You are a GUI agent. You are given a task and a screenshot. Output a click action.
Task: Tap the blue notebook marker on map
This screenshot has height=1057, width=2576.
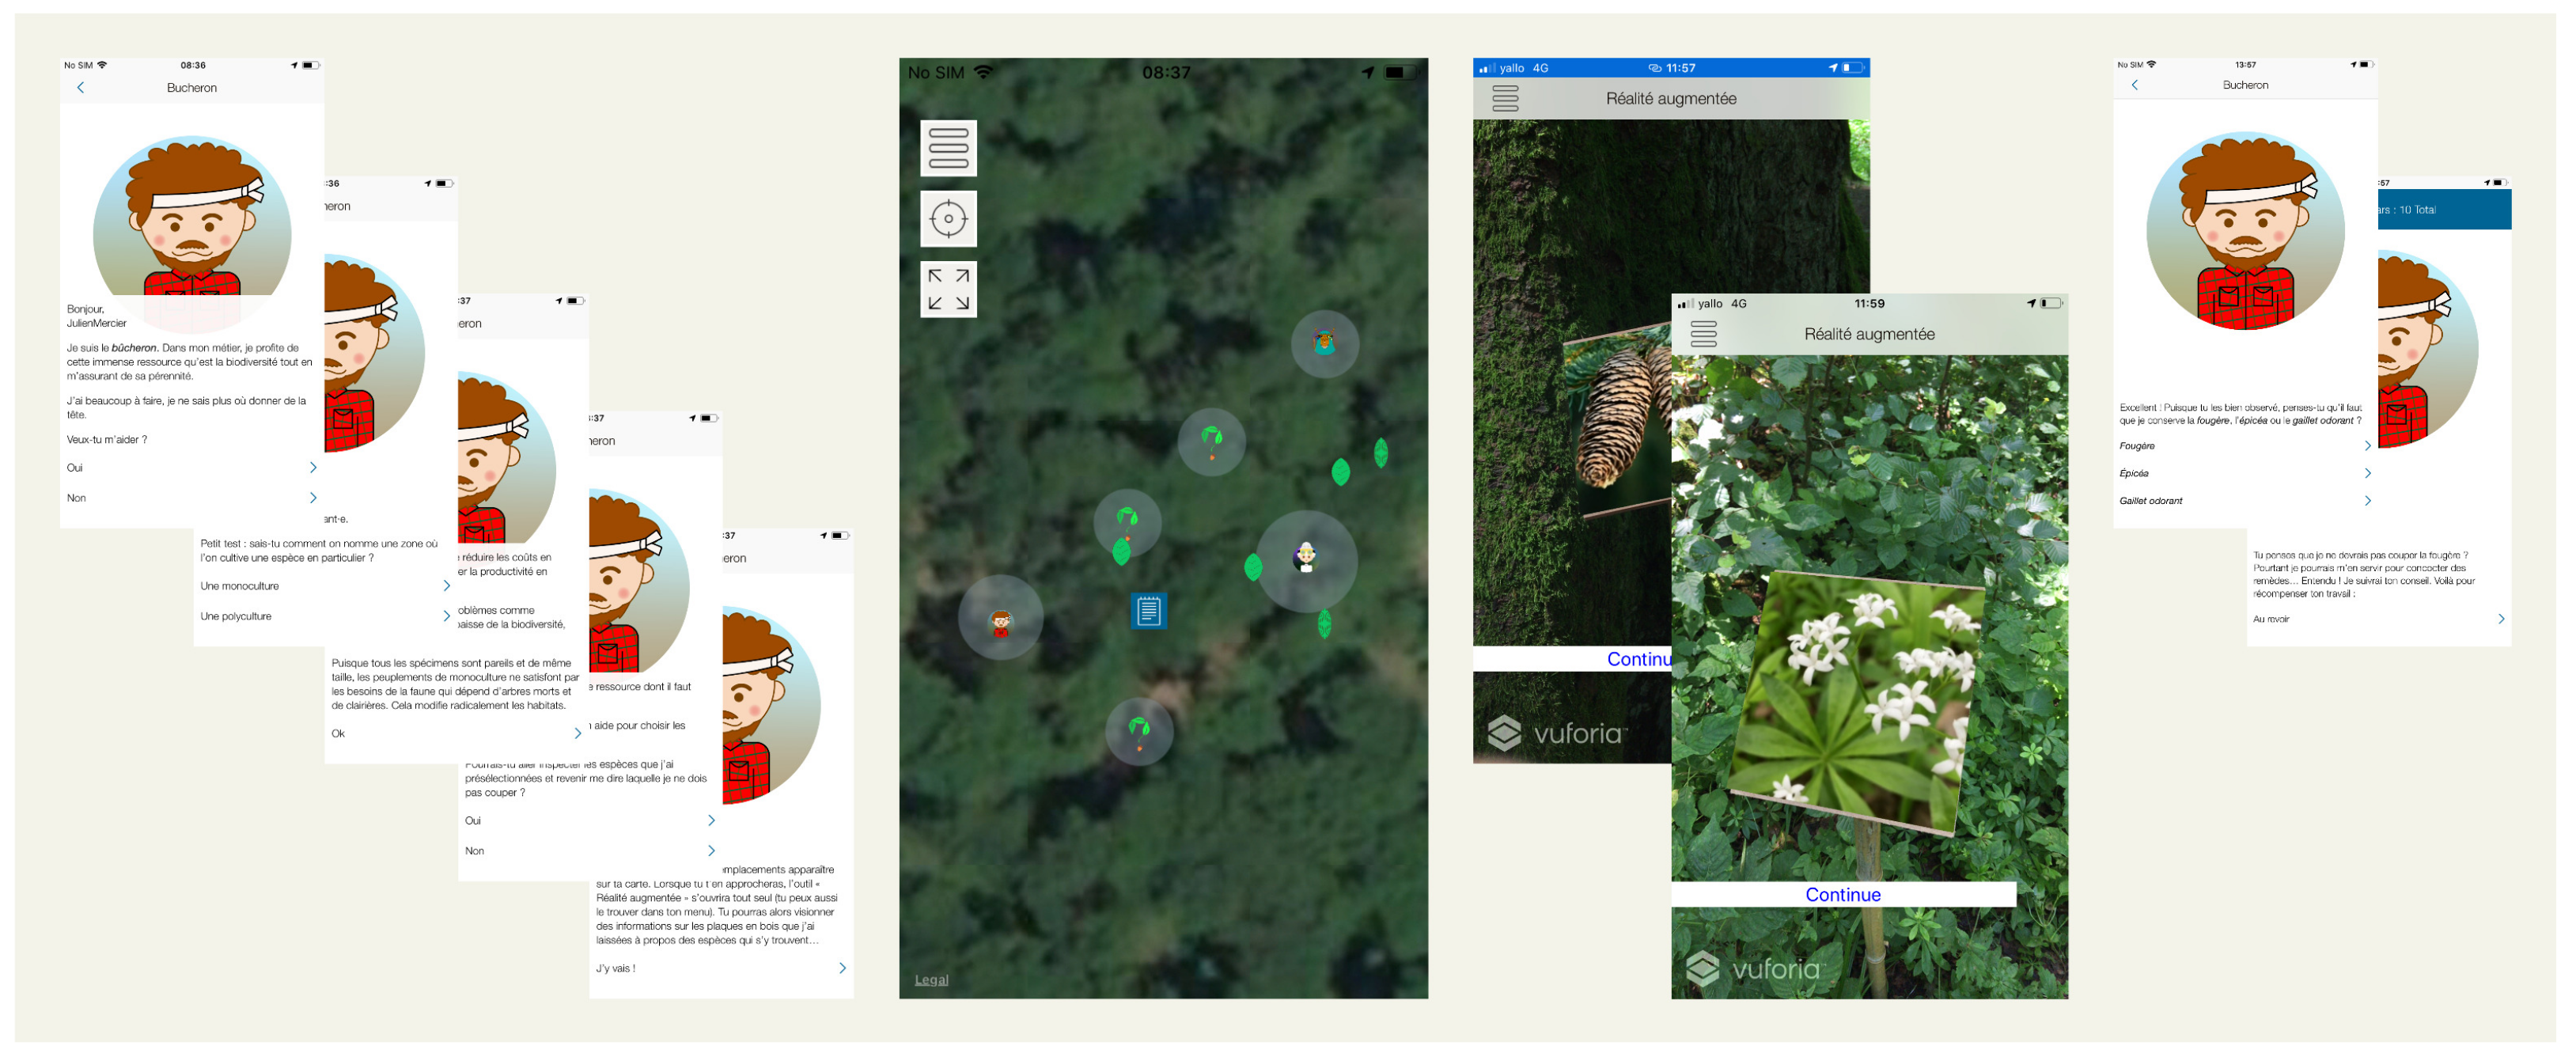click(x=1147, y=609)
